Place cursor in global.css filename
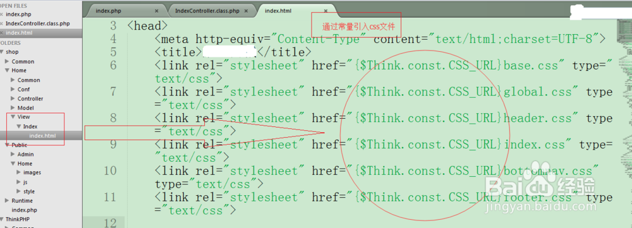Screen dimensions: 632x228 [x=538, y=92]
